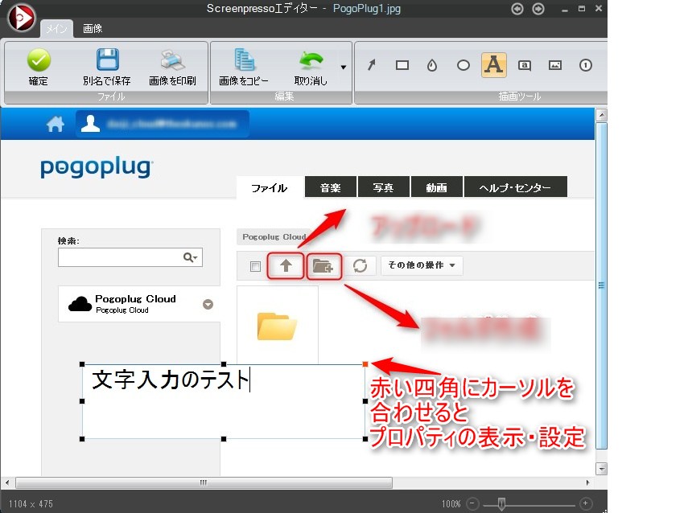
Task: Print the image via 画像を印刷
Action: coord(172,67)
